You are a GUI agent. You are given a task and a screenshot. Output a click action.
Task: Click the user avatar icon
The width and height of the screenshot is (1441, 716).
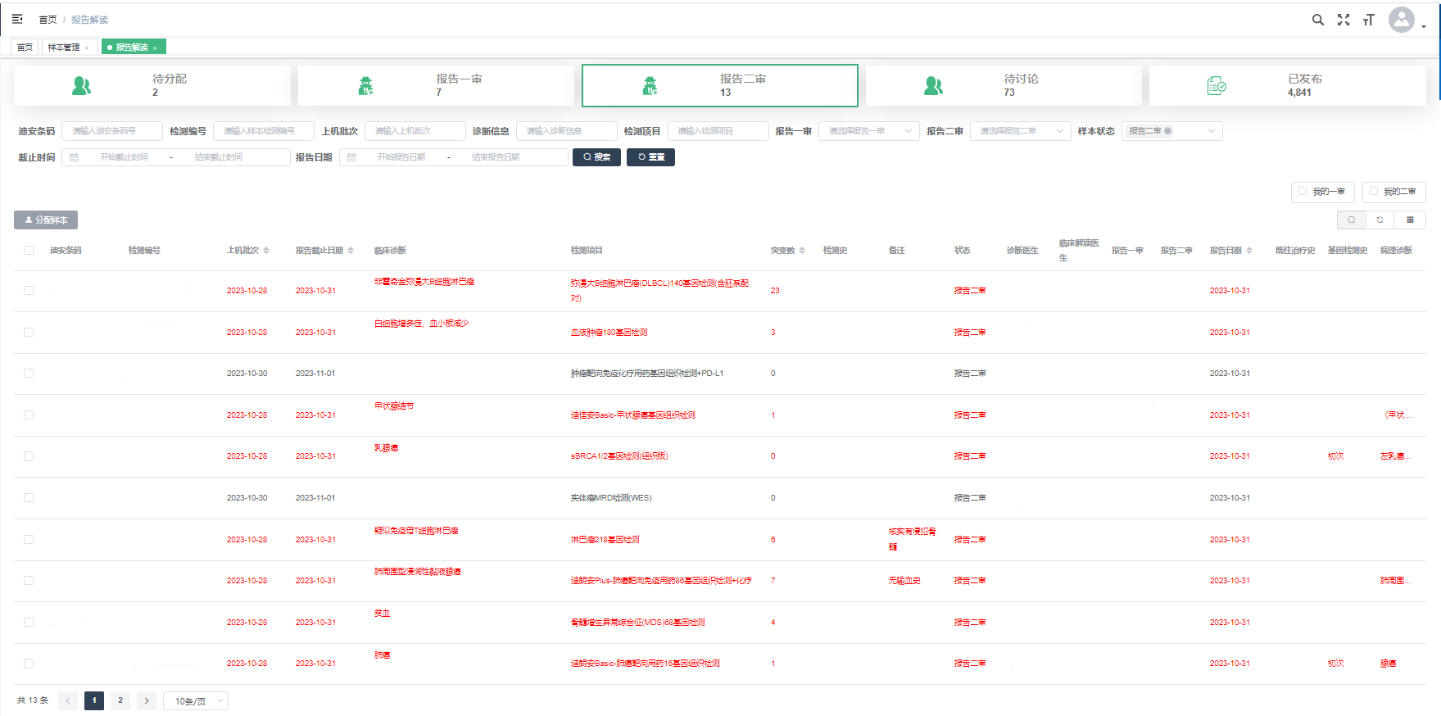[1402, 20]
